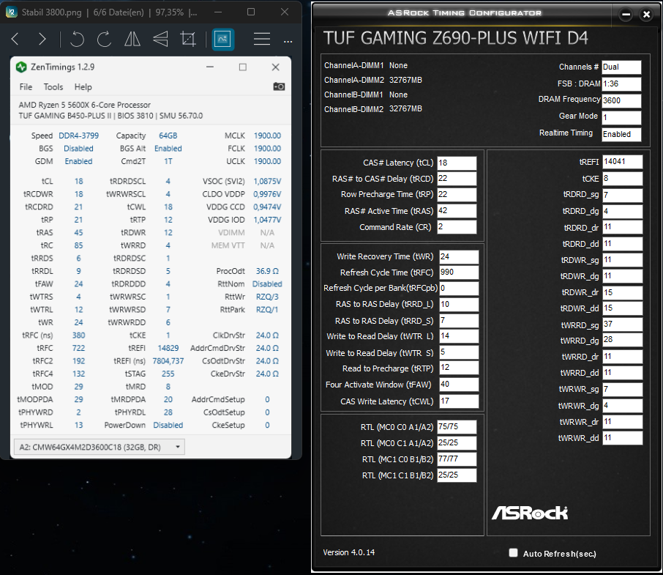Select RTL (MC1 C0 B1/B2) field

[457, 459]
